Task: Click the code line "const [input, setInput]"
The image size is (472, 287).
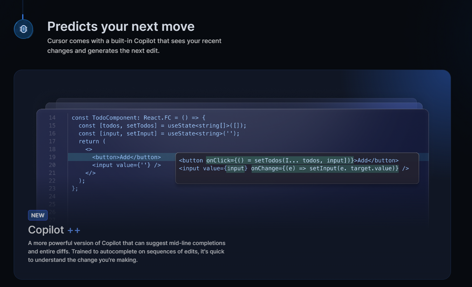Action: (159, 133)
